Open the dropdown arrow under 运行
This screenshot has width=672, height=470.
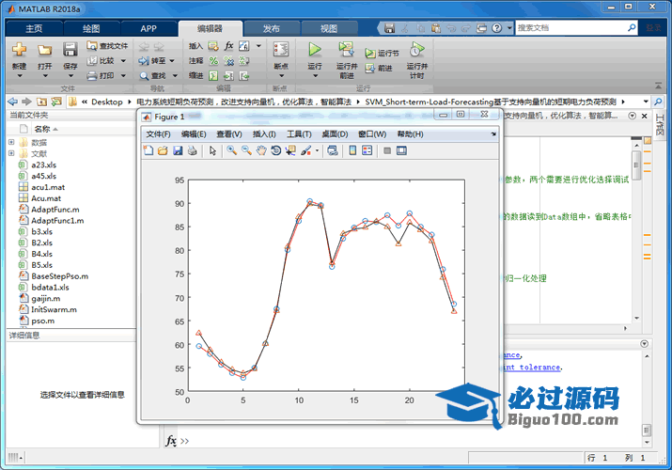[315, 76]
